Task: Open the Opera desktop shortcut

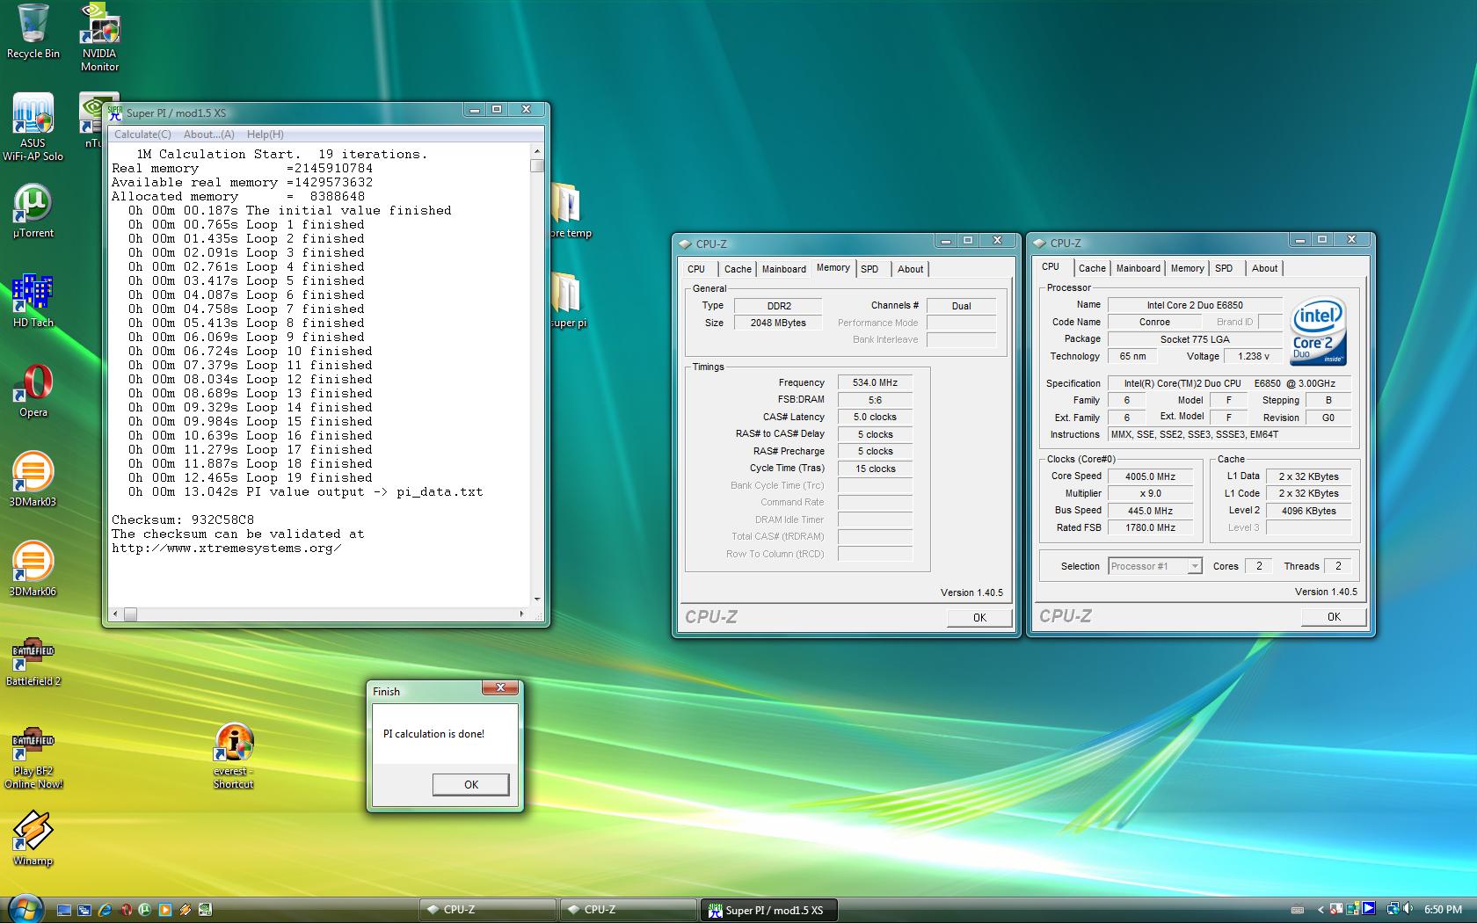Action: [33, 390]
